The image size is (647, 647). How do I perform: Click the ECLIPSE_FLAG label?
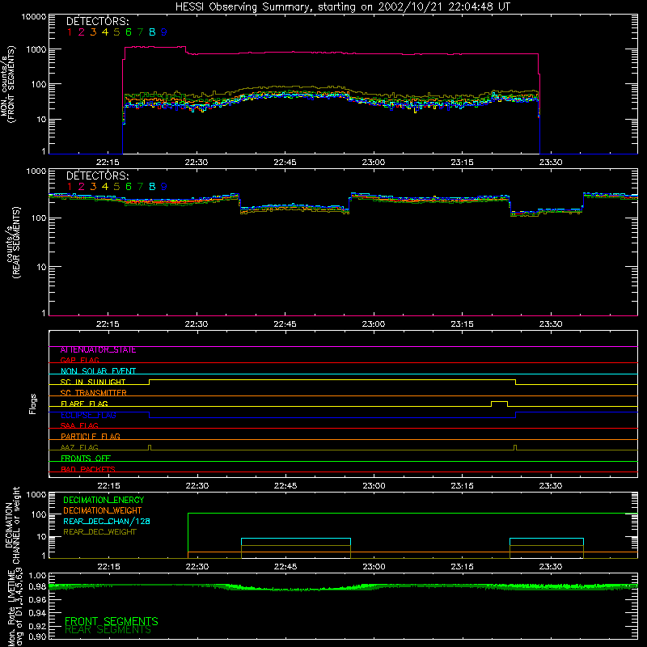[x=88, y=415]
